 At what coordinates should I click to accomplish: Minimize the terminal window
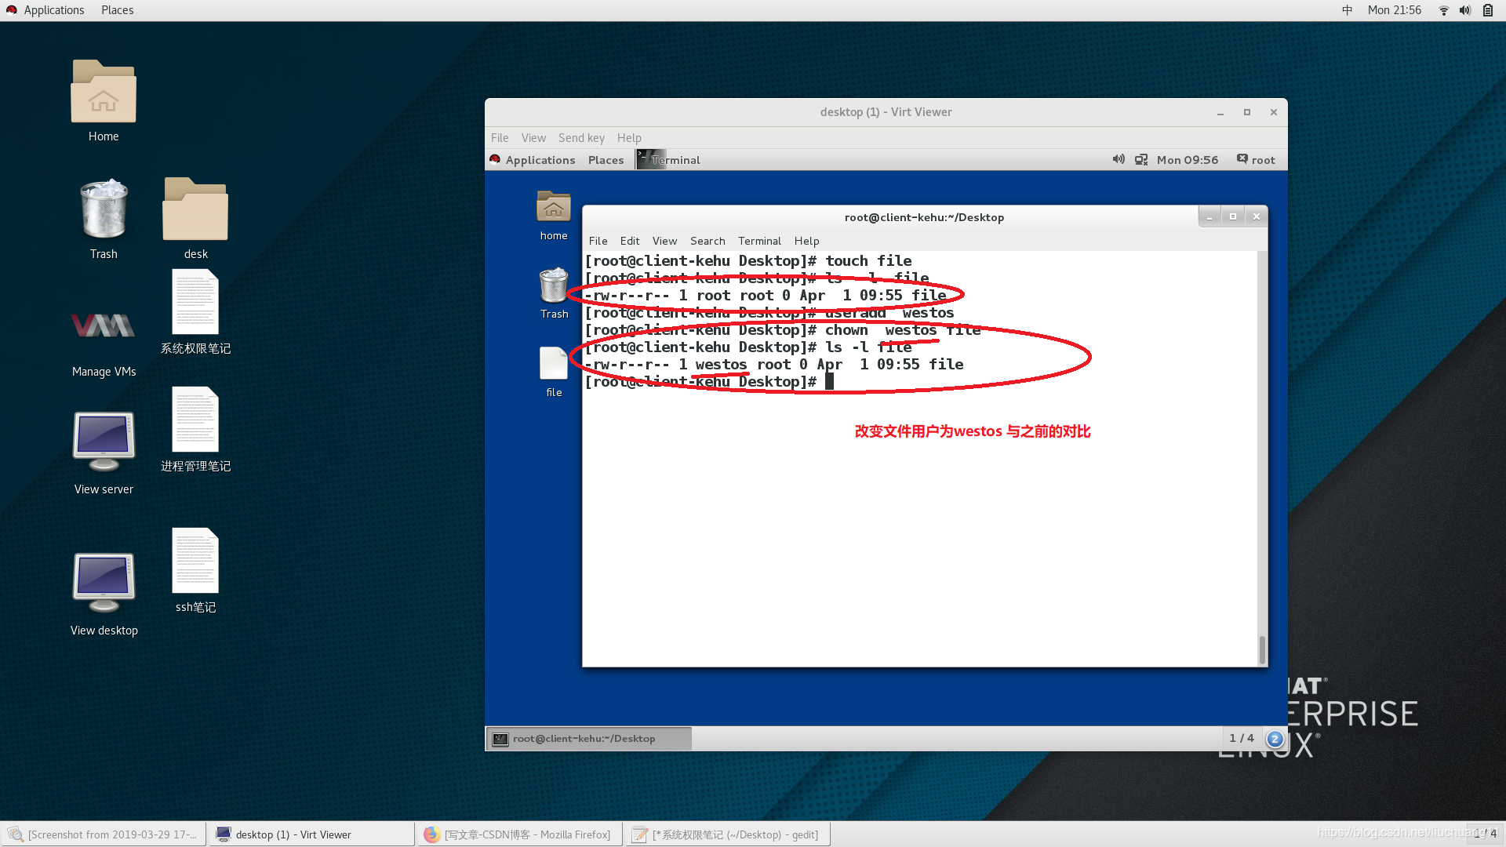coord(1210,217)
